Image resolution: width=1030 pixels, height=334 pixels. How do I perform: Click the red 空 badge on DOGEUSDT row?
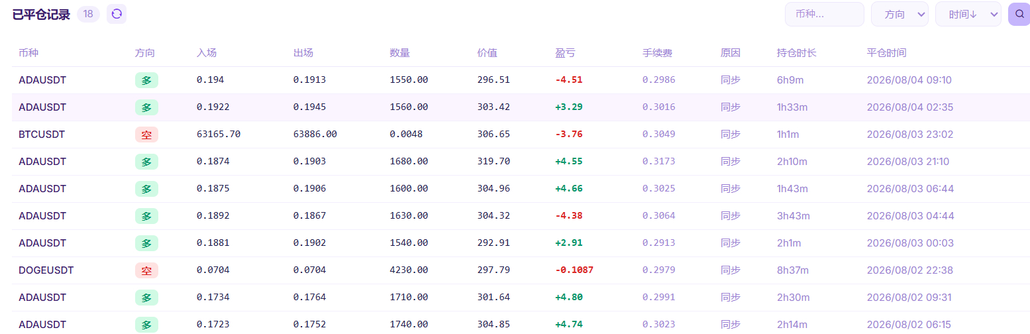click(x=146, y=270)
